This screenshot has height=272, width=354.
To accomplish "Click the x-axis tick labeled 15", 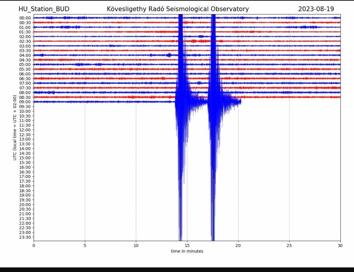I will pyautogui.click(x=187, y=245).
